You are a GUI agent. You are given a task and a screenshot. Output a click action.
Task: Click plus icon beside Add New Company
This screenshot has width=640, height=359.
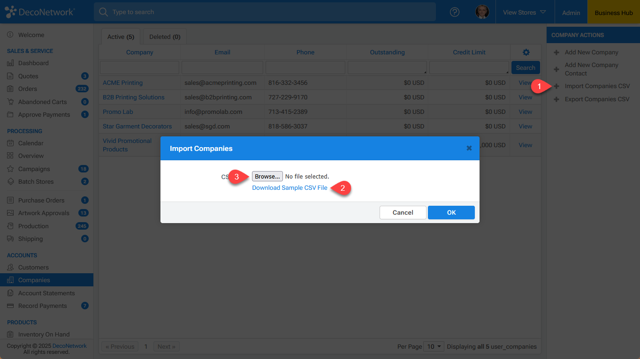click(556, 52)
